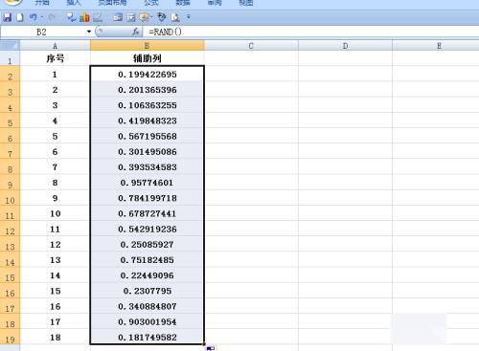
Task: Open the Customize Quick Access Toolbar dropdown
Action: point(189,16)
